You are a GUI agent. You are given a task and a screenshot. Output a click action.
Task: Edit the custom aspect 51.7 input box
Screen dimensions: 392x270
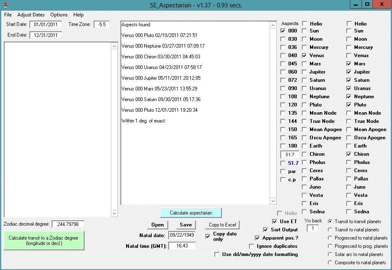(x=290, y=155)
